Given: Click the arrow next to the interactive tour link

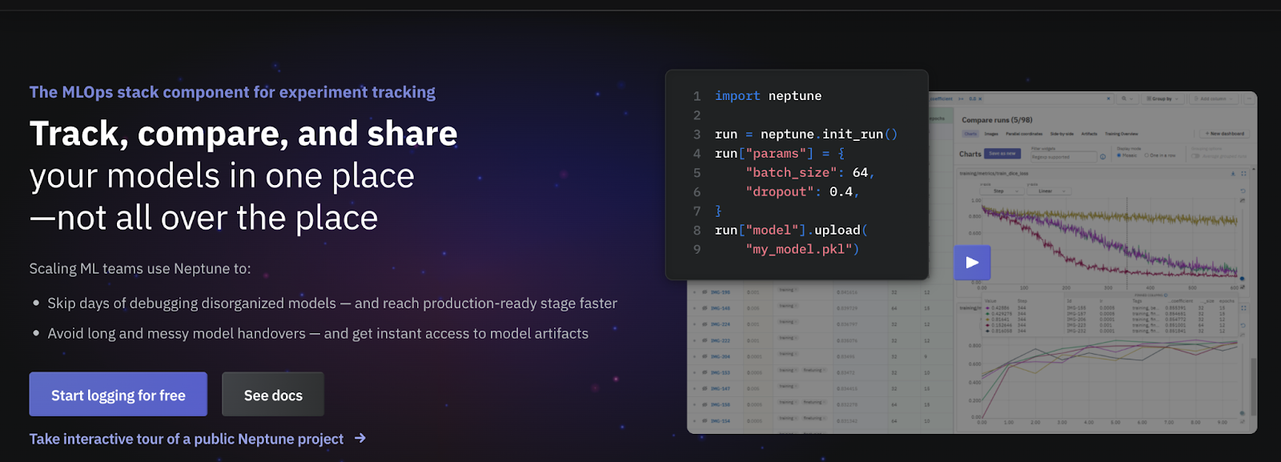Looking at the screenshot, I should [x=360, y=438].
